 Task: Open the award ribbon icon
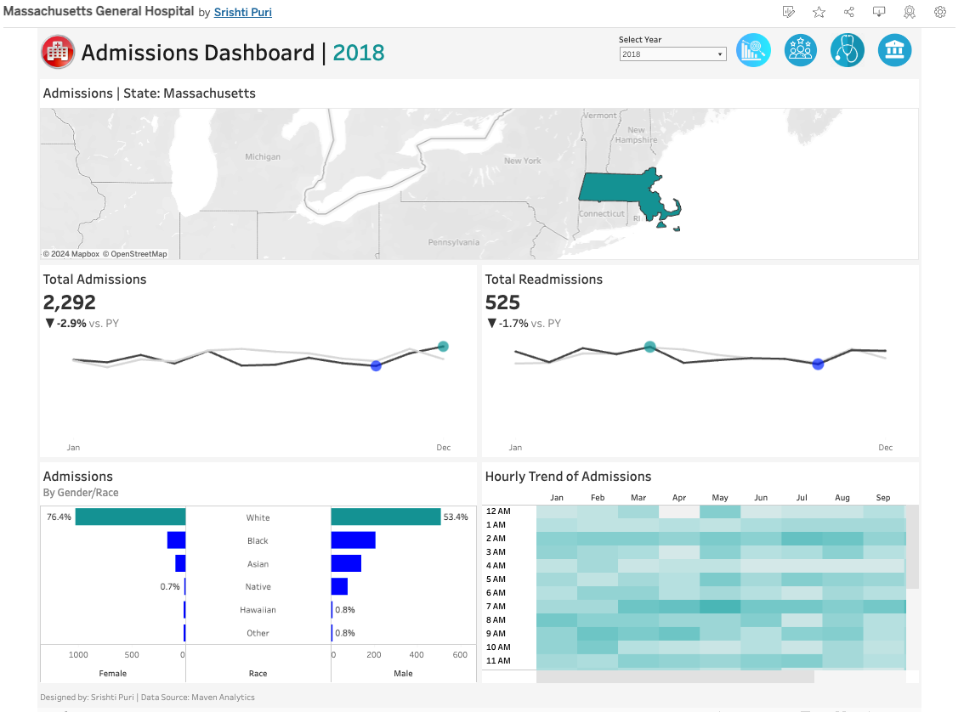point(910,12)
